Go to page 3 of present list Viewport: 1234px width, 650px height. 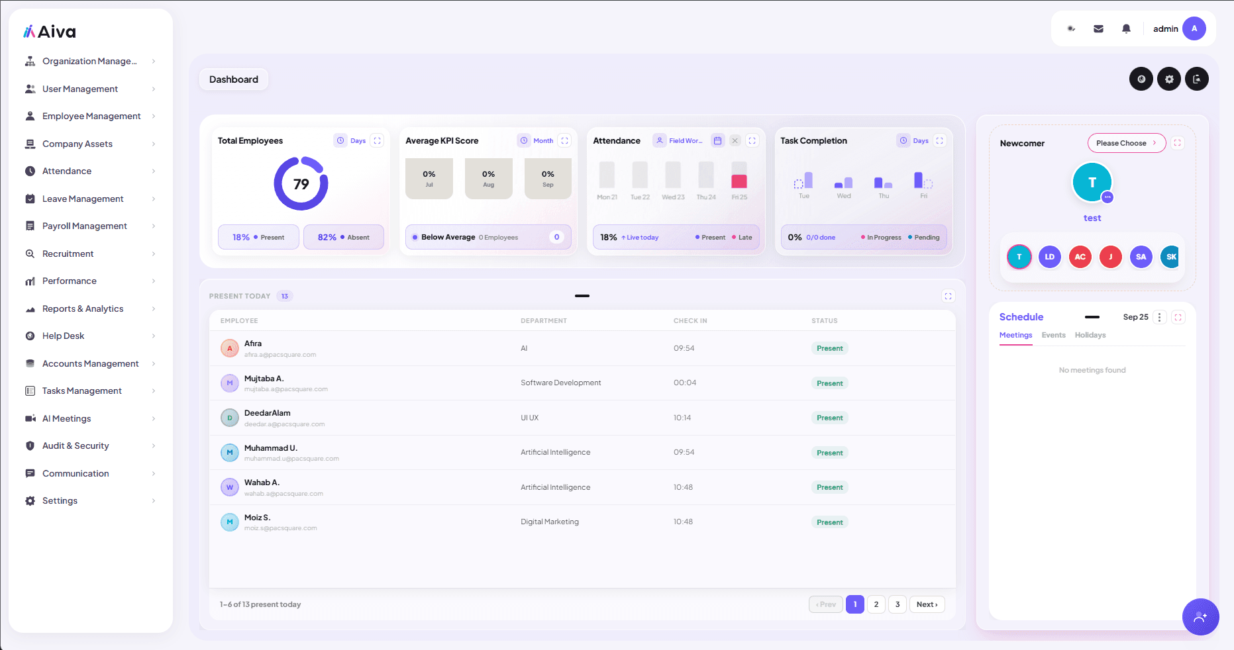(898, 604)
